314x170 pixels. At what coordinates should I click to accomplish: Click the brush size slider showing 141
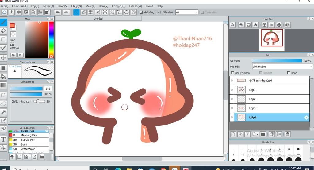(x=26, y=89)
